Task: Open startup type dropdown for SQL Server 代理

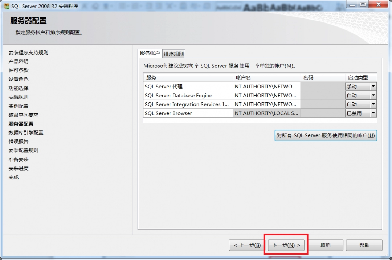Action: click(x=373, y=86)
